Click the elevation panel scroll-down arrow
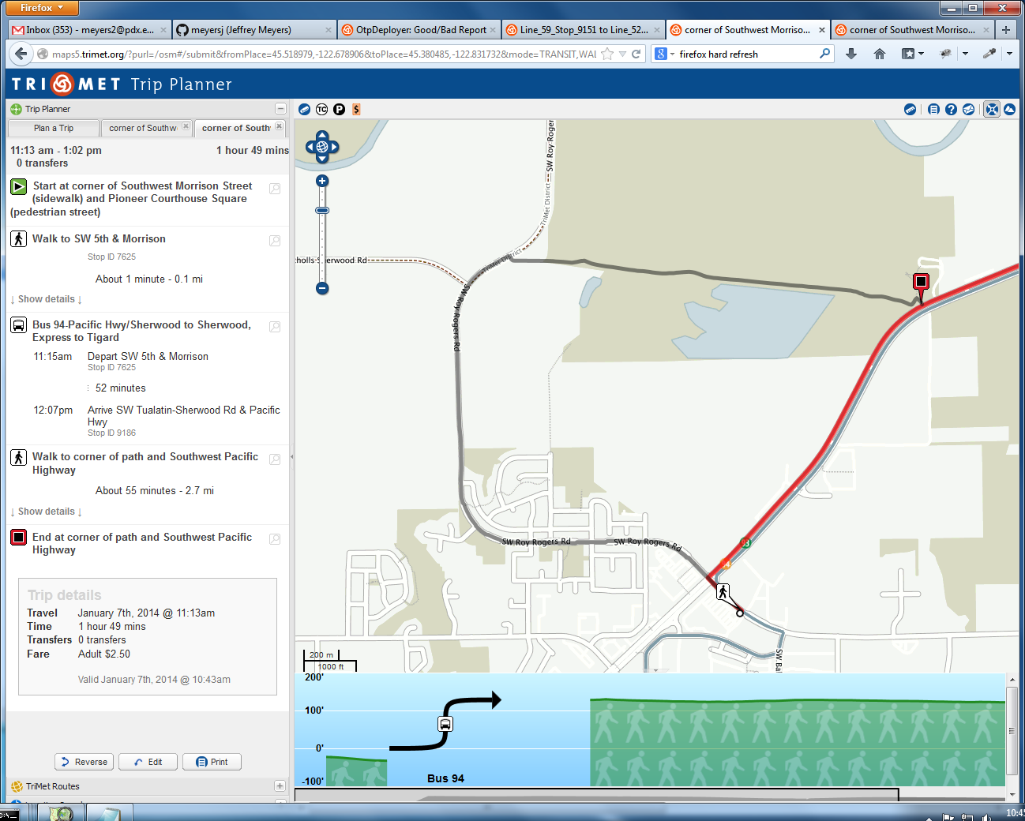Screen dimensions: 1025x821 click(1012, 794)
